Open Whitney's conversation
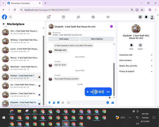Image resolution: width=159 pixels, height=127 pixels. click(21, 41)
